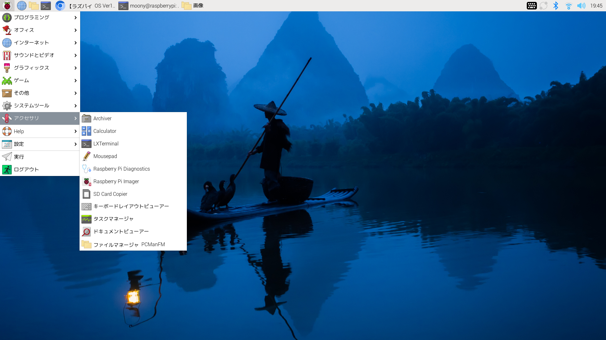The image size is (606, 340).
Task: Open Raspberry Pi Imager
Action: tap(116, 181)
